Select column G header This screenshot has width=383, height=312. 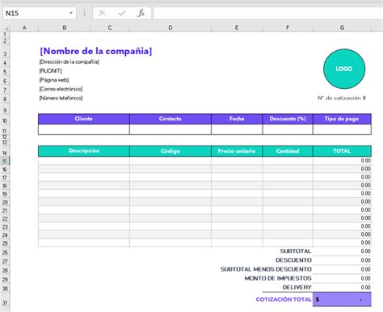pos(342,27)
